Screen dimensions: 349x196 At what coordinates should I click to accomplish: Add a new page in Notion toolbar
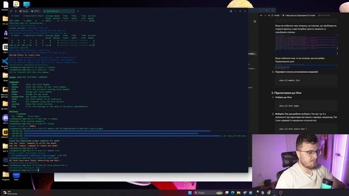pyautogui.click(x=269, y=15)
